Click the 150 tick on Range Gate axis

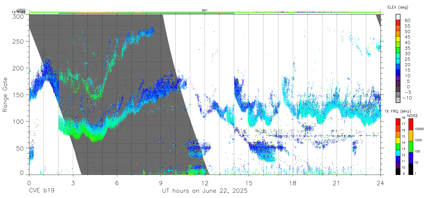click(18, 95)
